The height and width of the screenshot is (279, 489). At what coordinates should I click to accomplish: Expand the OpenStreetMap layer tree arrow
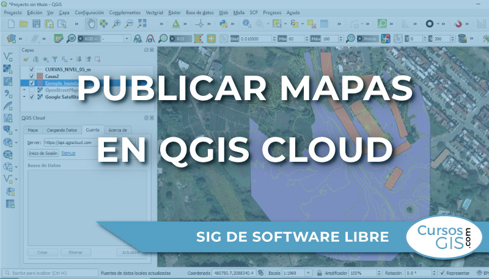24,90
